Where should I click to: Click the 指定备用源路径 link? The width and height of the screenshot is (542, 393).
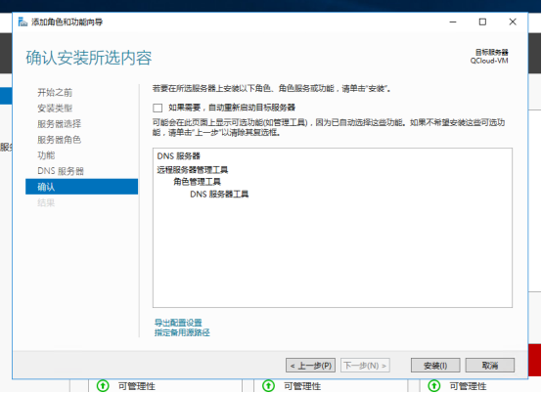(x=182, y=332)
